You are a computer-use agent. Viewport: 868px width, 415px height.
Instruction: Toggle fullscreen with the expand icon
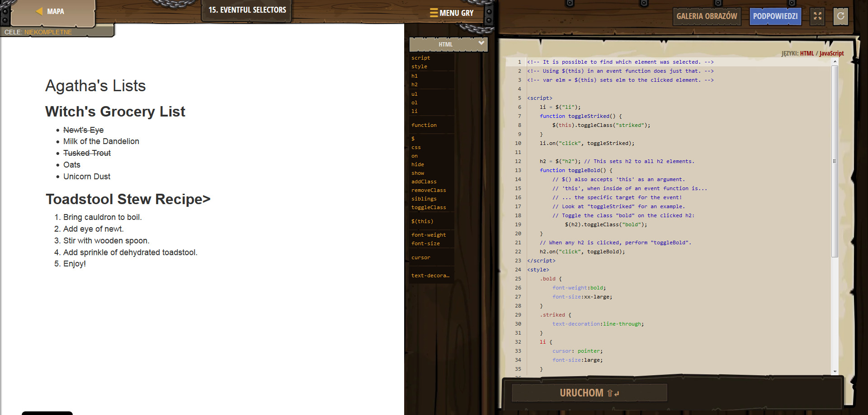[x=817, y=16]
